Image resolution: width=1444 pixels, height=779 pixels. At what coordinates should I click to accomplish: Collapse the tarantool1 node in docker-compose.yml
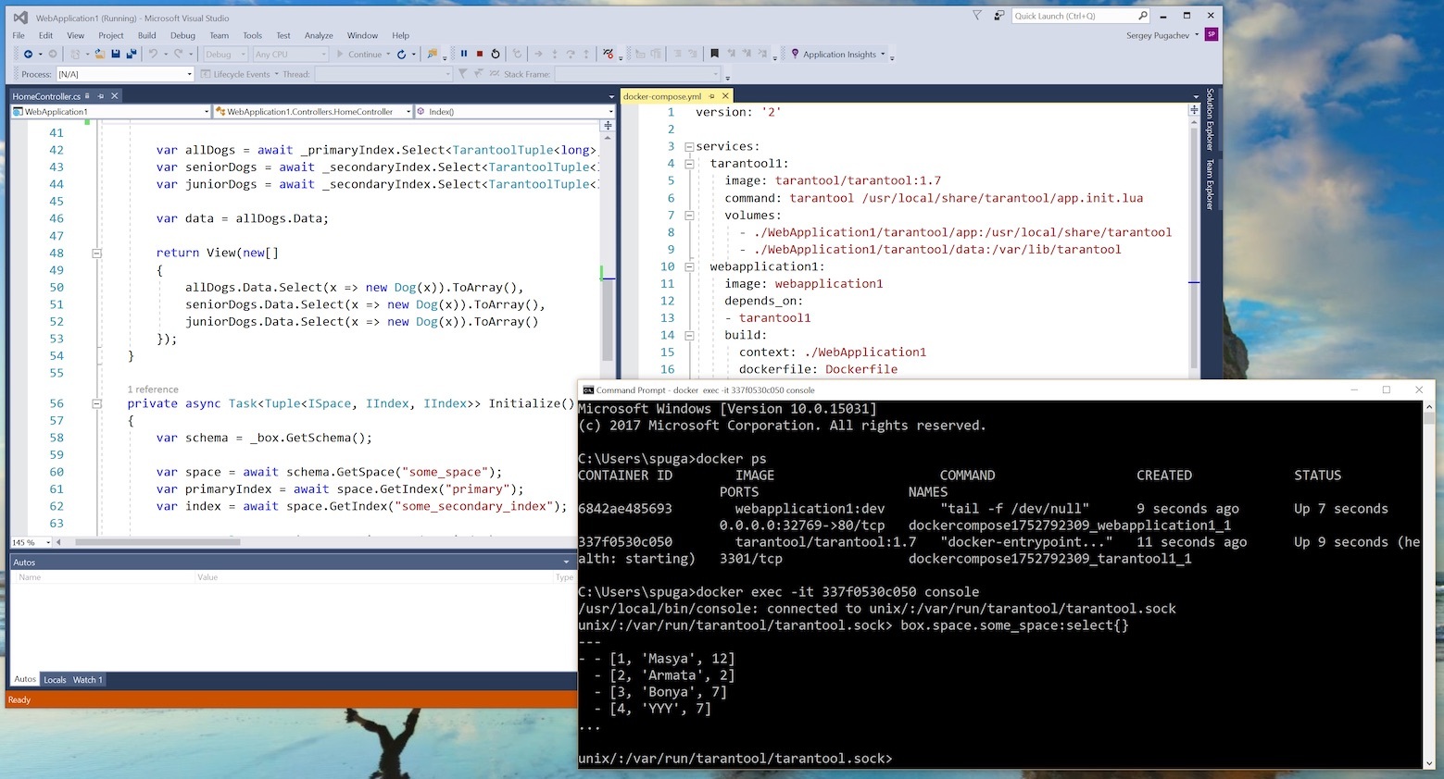[x=689, y=164]
